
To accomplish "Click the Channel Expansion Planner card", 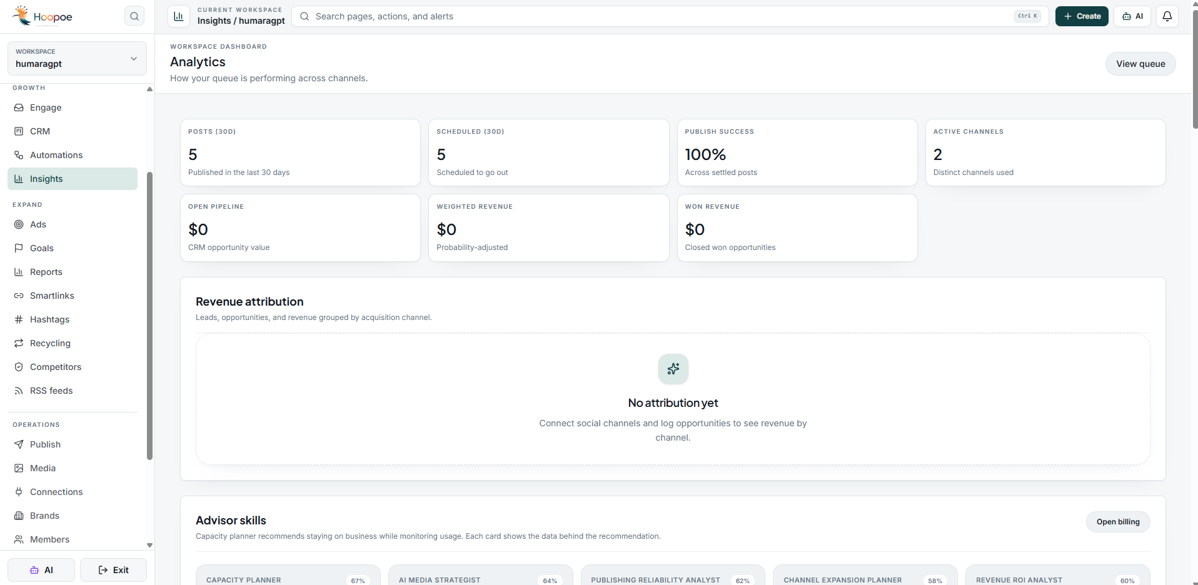I will [x=865, y=575].
